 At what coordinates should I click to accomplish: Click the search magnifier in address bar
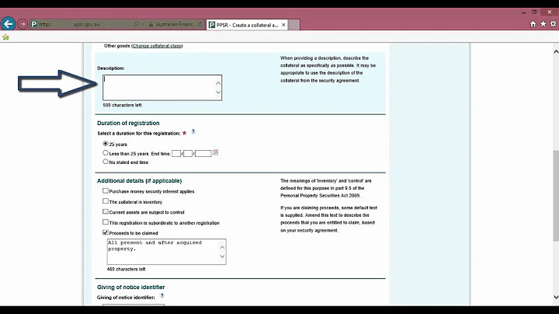pos(136,24)
